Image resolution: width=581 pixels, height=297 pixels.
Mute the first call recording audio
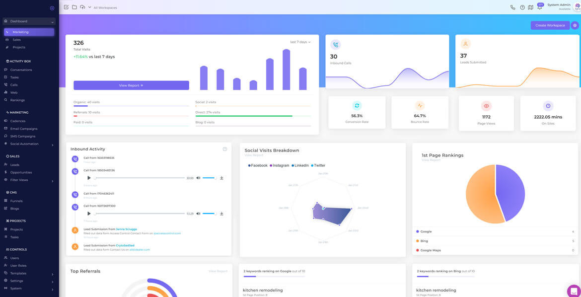(x=198, y=178)
